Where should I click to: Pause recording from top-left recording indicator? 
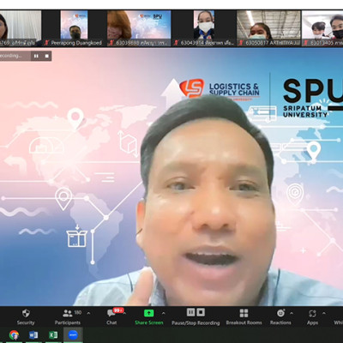coord(36,56)
